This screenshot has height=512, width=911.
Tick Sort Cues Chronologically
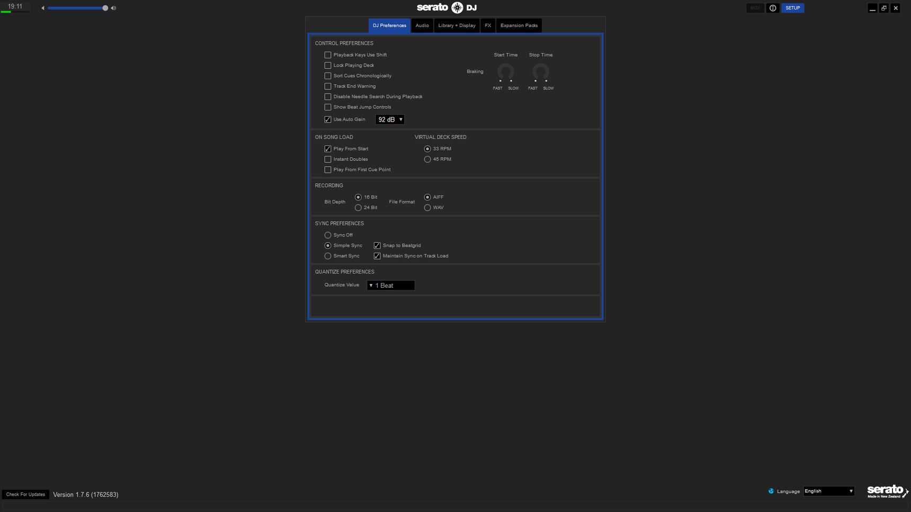(328, 76)
